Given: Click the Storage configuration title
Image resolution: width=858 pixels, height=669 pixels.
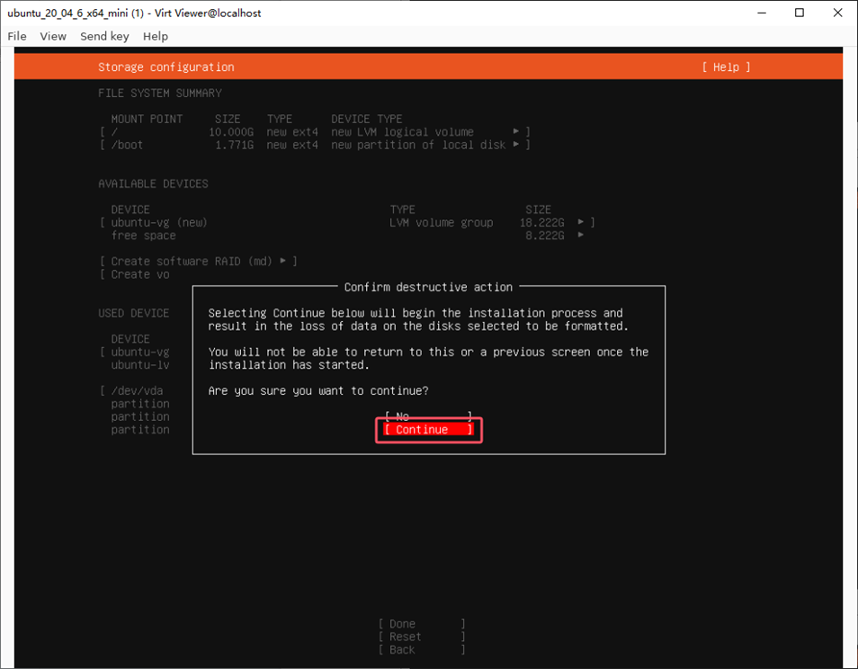Looking at the screenshot, I should [x=165, y=67].
